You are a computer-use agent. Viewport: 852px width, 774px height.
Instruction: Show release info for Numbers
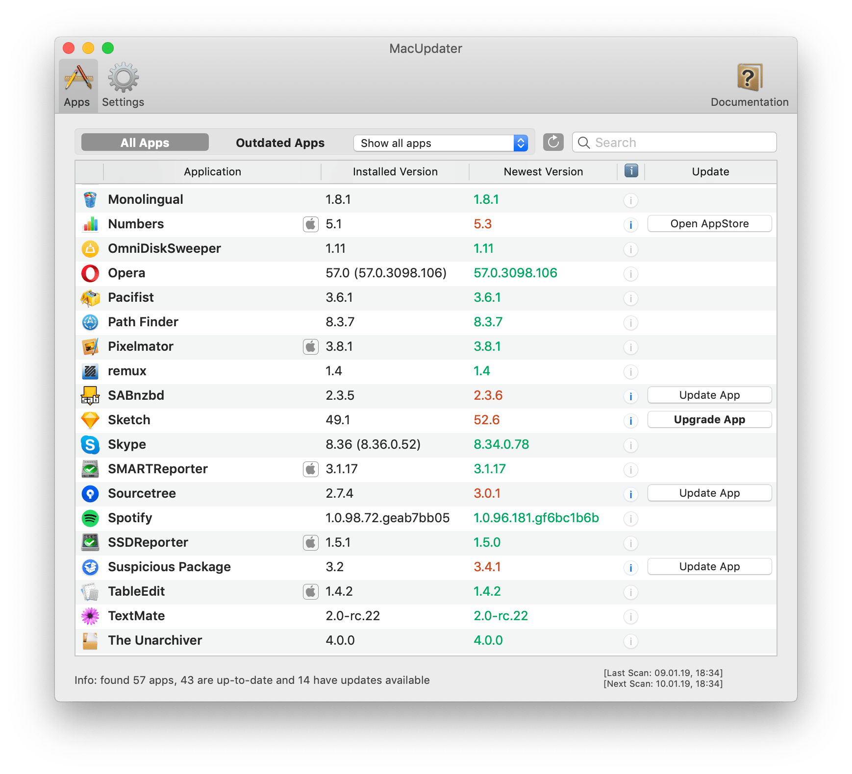tap(631, 225)
